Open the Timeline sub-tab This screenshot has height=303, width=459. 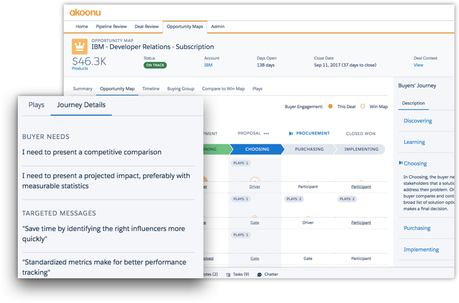[x=151, y=89]
